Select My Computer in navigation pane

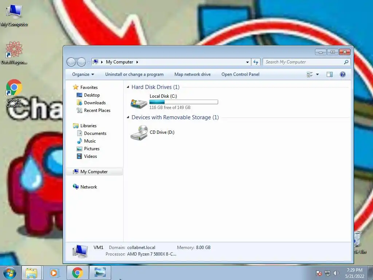click(x=94, y=172)
